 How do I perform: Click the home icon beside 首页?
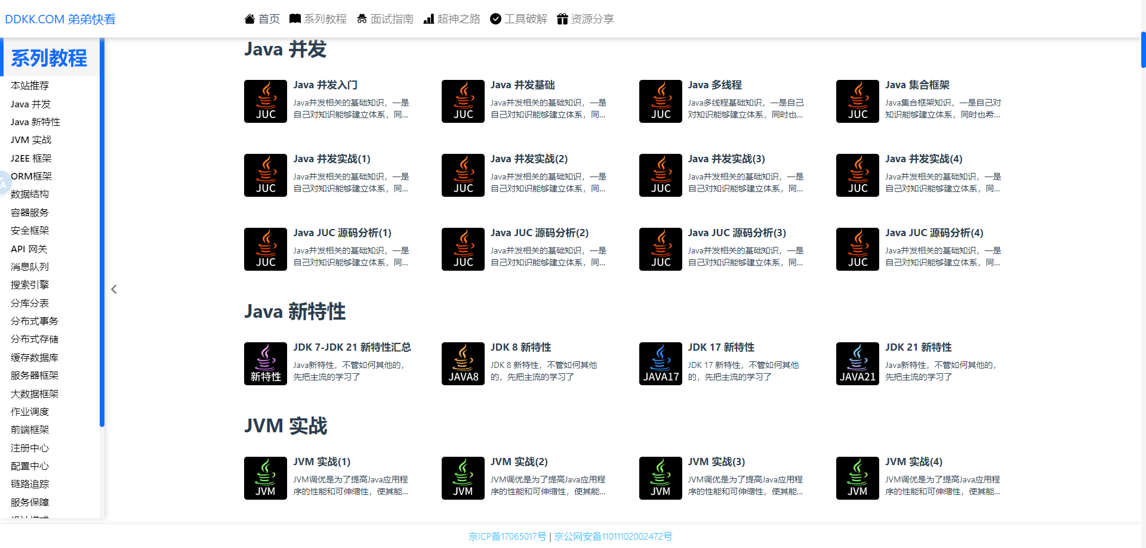pyautogui.click(x=249, y=18)
